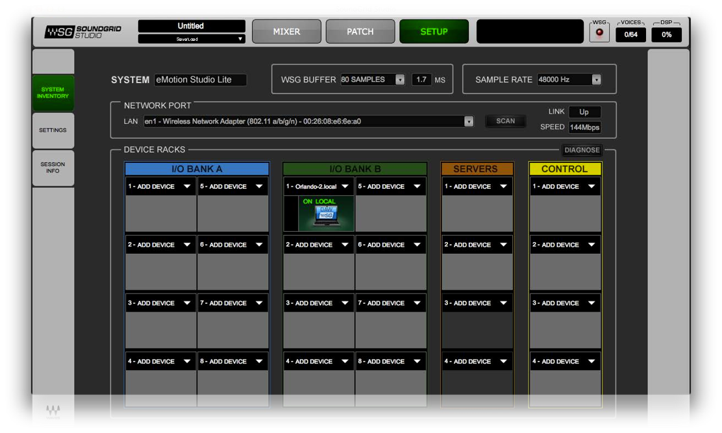Screen dimensions: 722x433
Task: Open Control slot 2 Add Device menu
Action: (565, 245)
